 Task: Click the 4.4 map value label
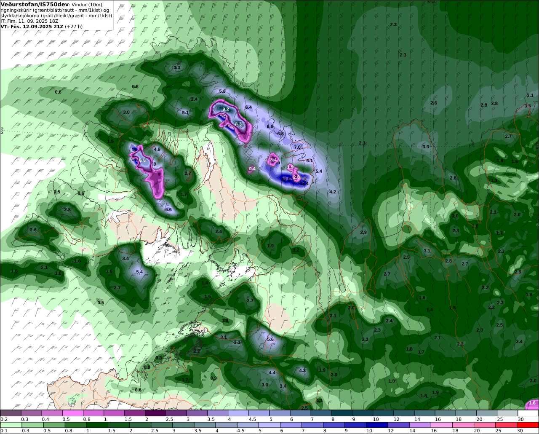pyautogui.click(x=272, y=372)
